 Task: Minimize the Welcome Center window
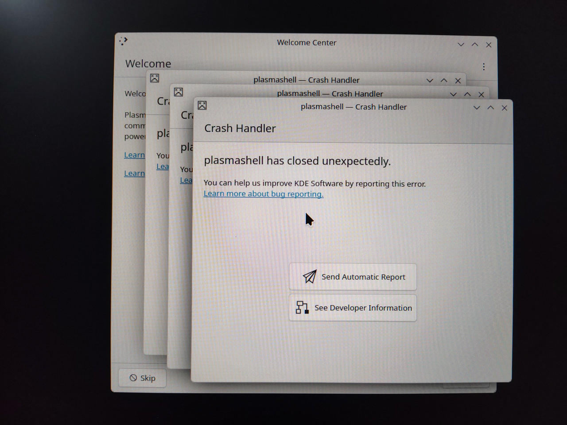point(461,45)
